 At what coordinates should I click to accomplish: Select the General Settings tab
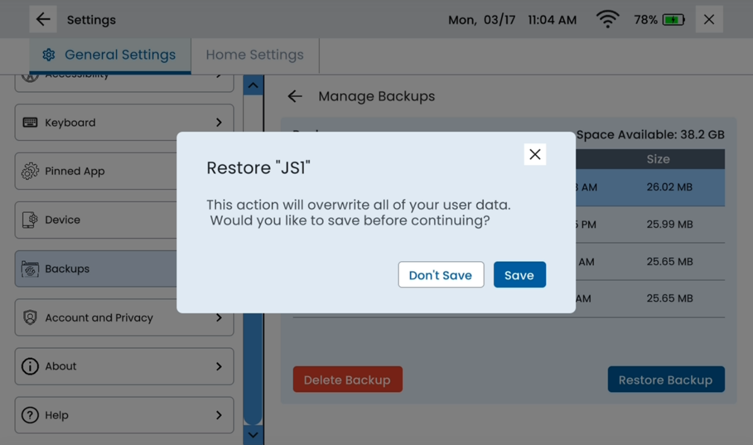110,55
